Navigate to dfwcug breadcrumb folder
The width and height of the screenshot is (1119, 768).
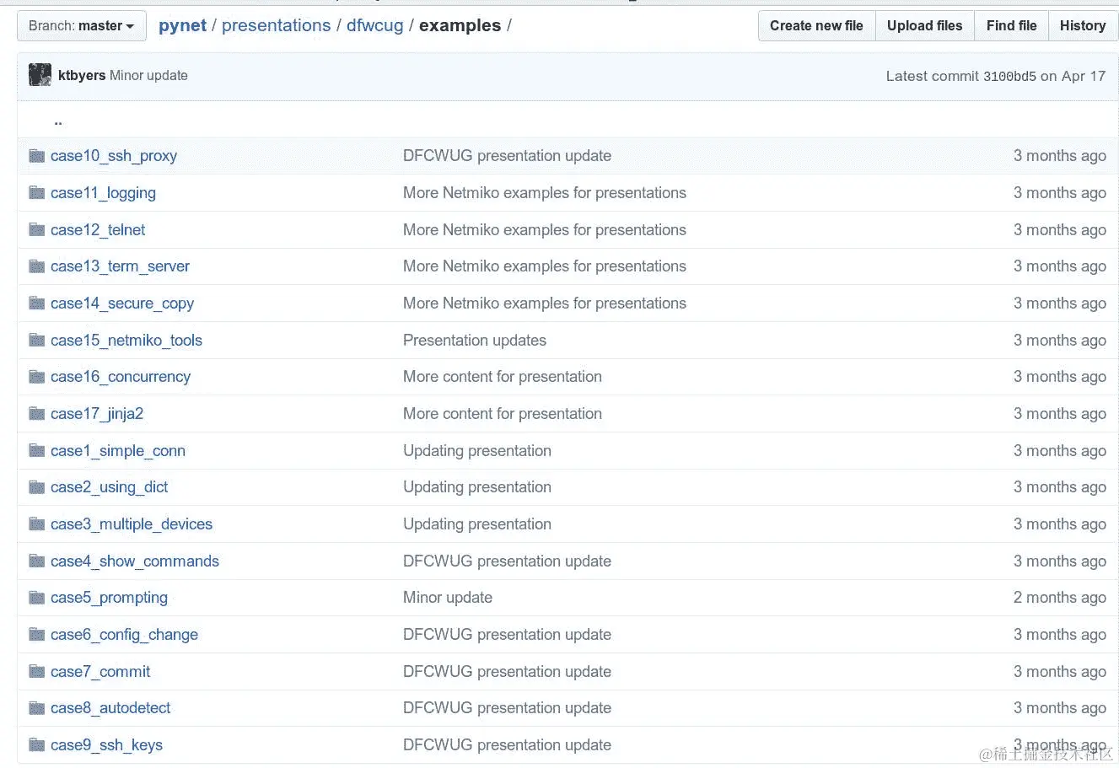point(374,25)
